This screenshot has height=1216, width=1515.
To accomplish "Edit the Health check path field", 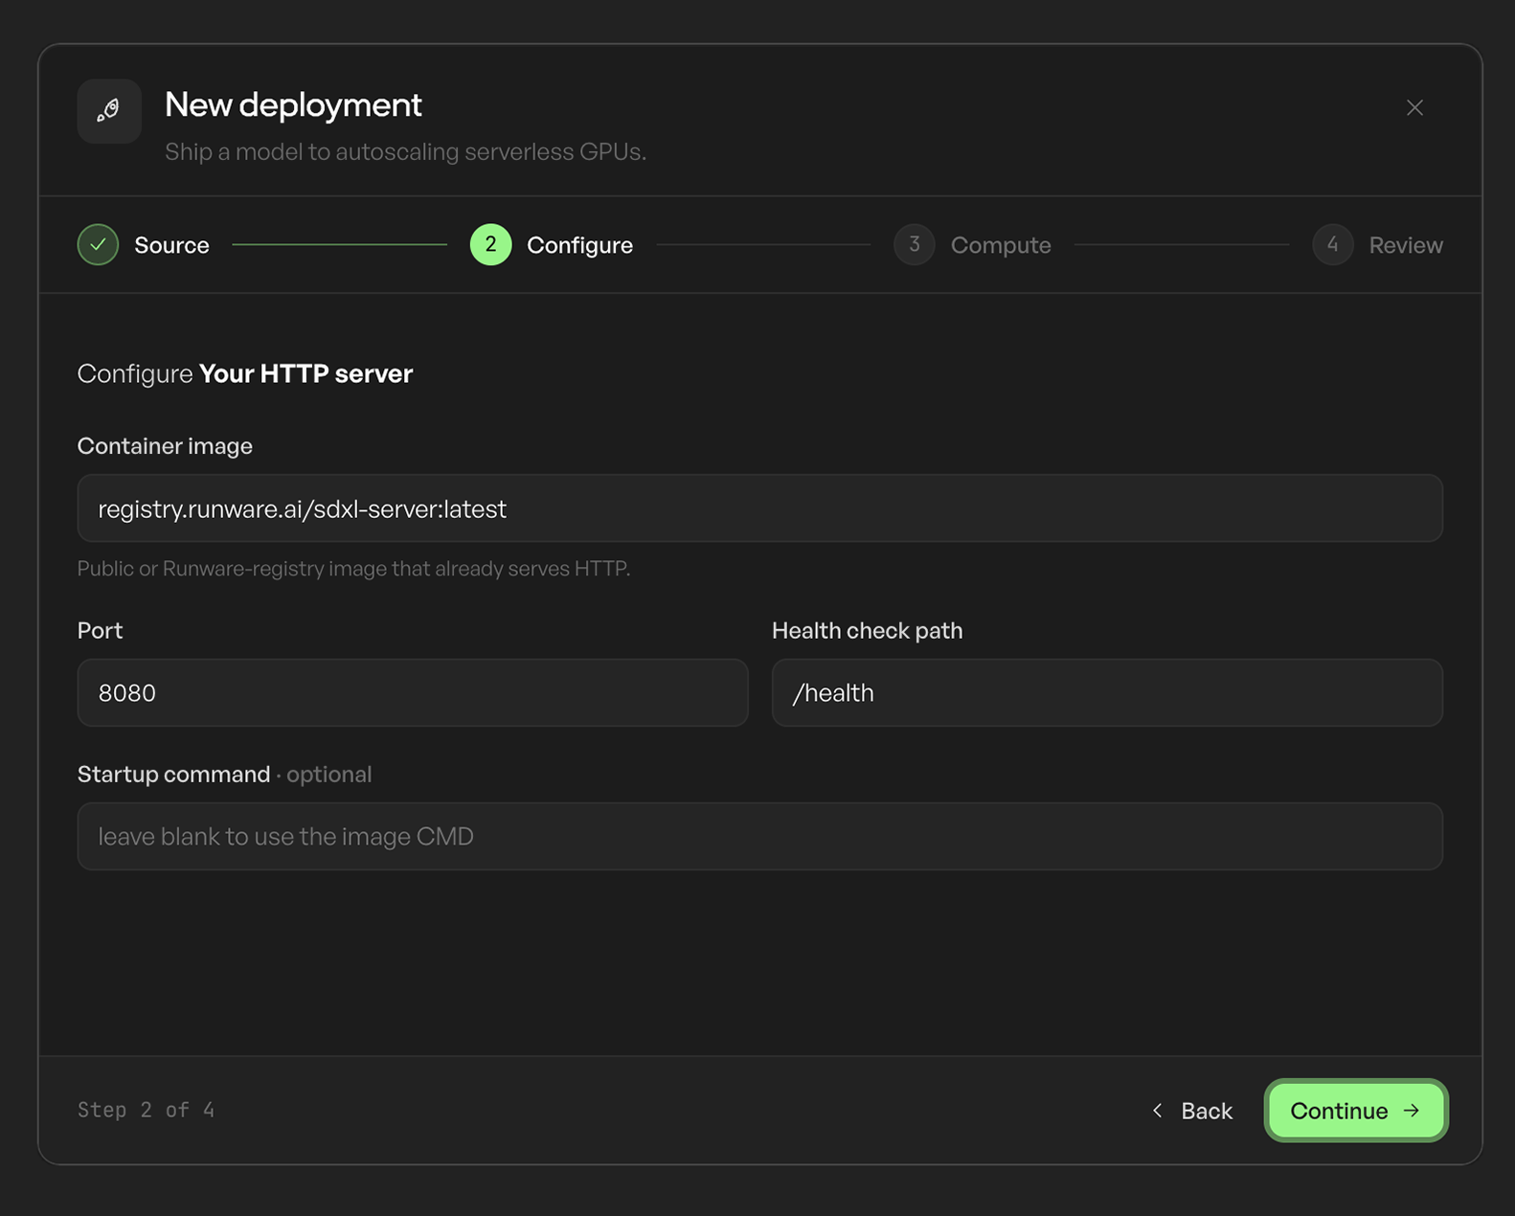I will (1107, 692).
